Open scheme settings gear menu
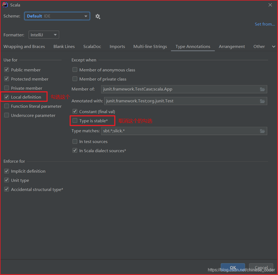The image size is (278, 275). [x=98, y=16]
